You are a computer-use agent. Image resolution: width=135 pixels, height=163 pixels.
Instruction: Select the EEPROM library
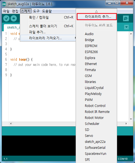[x=97, y=46]
